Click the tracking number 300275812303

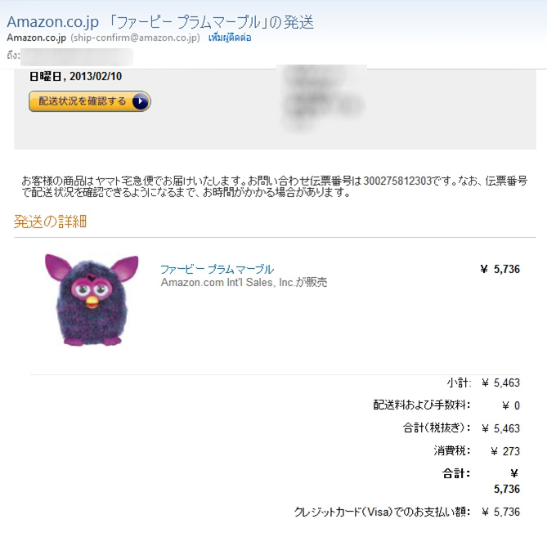[x=397, y=181]
